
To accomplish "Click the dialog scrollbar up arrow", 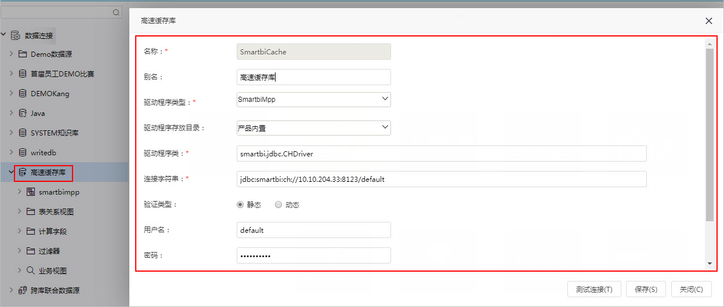I will pyautogui.click(x=709, y=43).
